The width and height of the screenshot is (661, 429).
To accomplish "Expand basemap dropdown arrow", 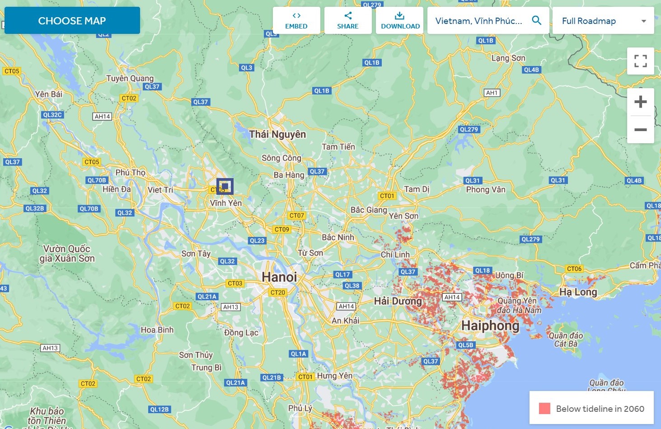I will [644, 21].
